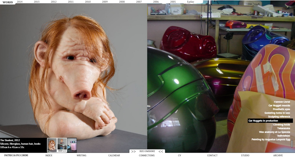Open the Connections page
The width and height of the screenshot is (295, 159).
(x=147, y=156)
